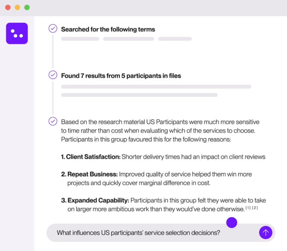Select the first search term pill
Viewport: 287px width, 251px height.
coord(80,39)
